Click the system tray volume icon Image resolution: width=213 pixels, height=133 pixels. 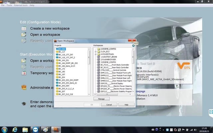[x=195, y=130]
